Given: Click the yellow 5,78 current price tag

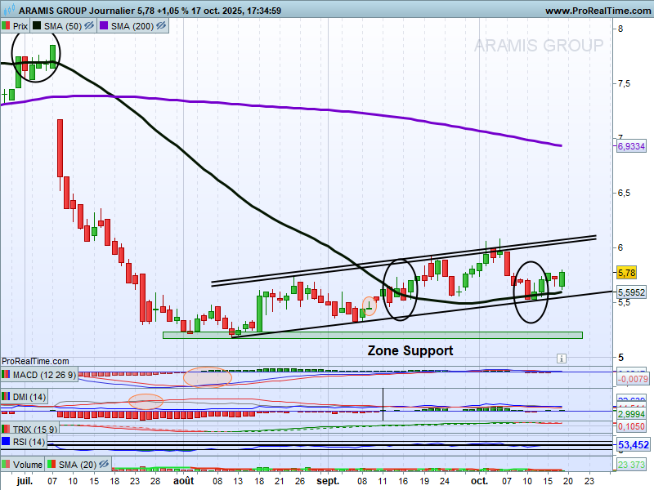Looking at the screenshot, I should pyautogui.click(x=626, y=273).
